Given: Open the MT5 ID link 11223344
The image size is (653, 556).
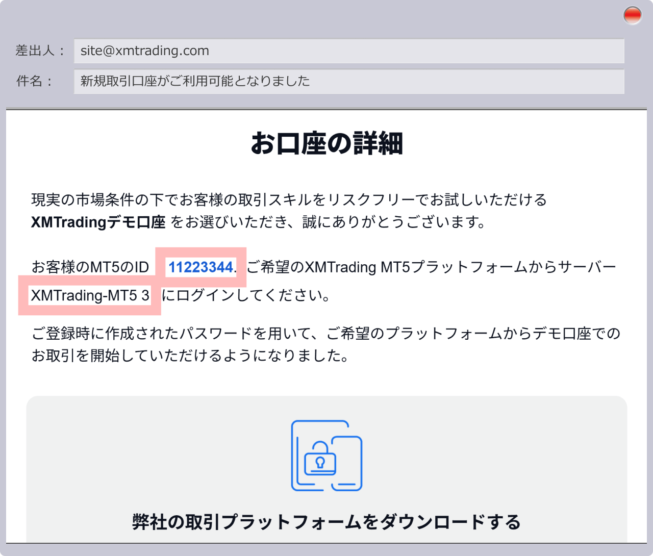Looking at the screenshot, I should click(x=200, y=267).
